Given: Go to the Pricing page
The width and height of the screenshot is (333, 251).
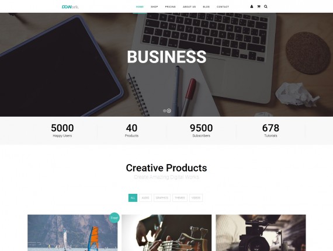Looking at the screenshot, I should click(171, 7).
